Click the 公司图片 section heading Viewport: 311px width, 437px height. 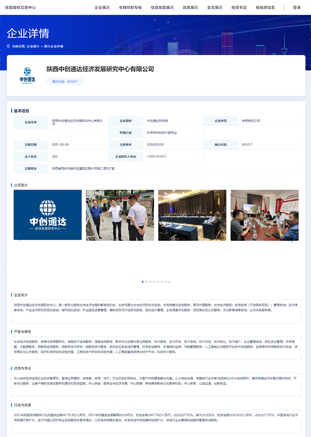click(x=21, y=185)
